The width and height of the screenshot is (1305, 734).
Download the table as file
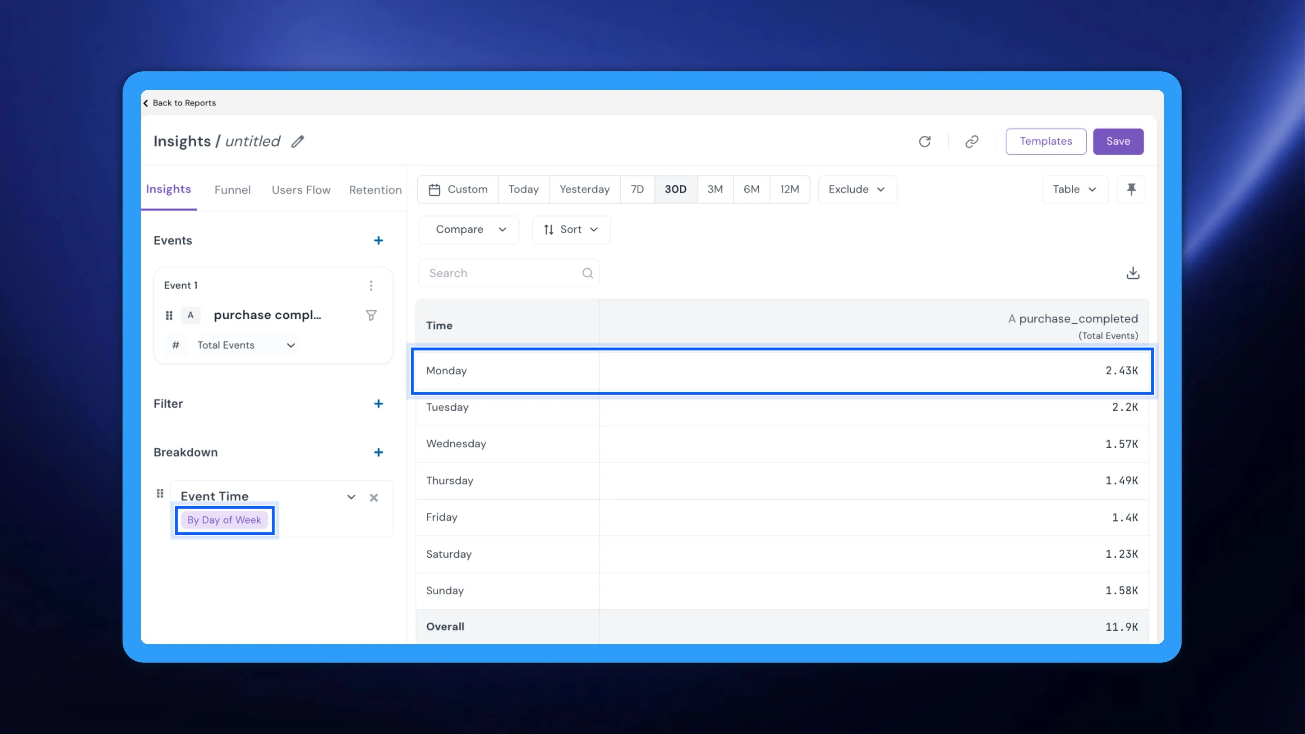1133,273
